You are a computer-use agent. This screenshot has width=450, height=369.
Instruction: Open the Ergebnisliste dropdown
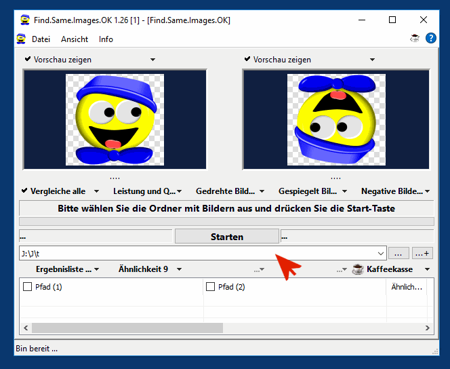coord(68,269)
